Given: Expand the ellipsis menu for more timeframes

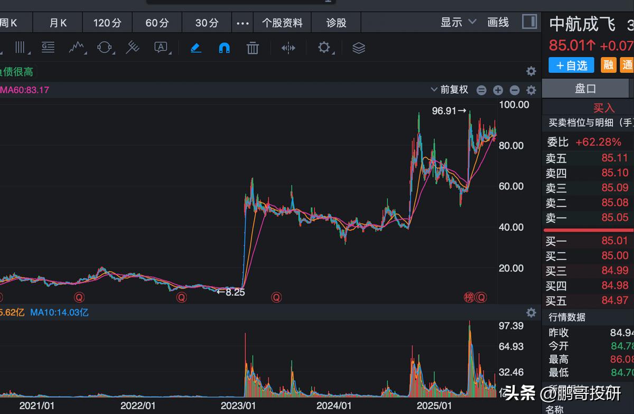Looking at the screenshot, I should tap(242, 23).
